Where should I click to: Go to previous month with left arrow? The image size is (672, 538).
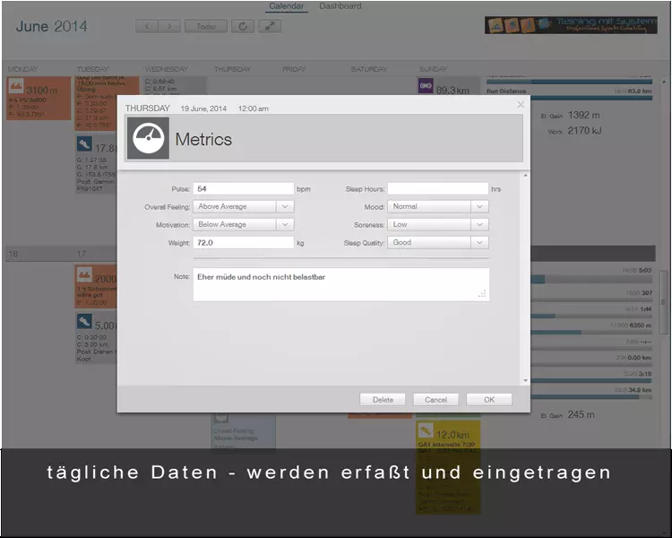coord(147,26)
